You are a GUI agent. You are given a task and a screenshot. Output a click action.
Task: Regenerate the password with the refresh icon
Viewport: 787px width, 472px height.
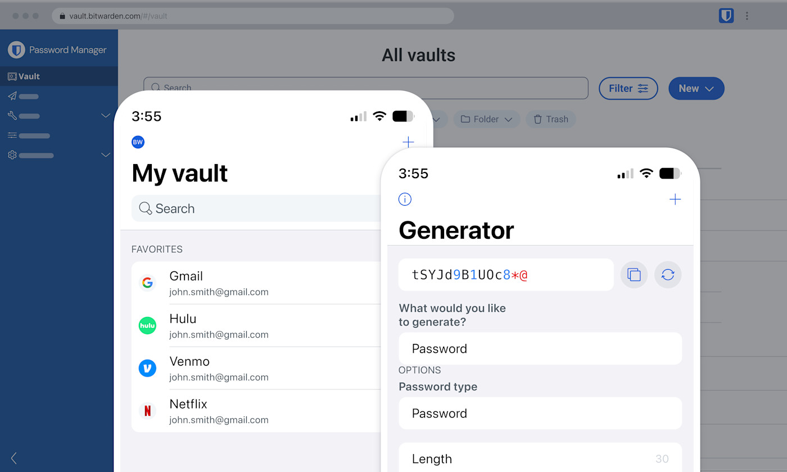(668, 275)
